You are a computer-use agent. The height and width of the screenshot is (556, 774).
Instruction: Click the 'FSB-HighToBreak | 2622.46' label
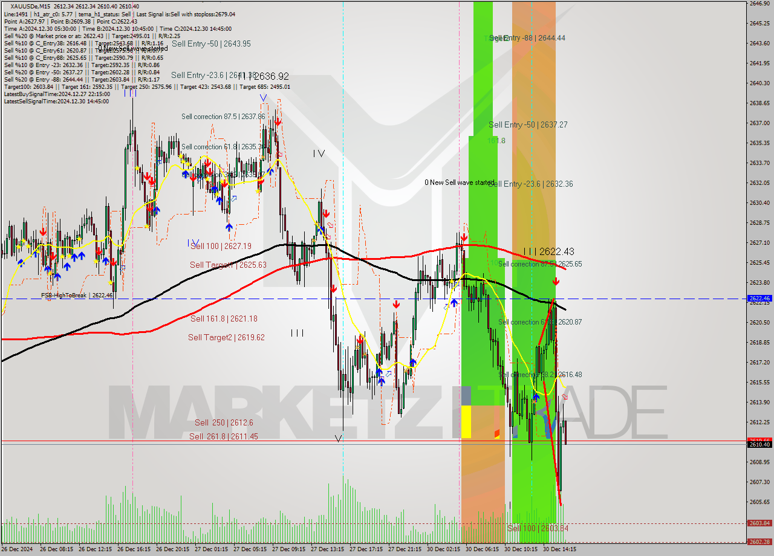point(77,296)
